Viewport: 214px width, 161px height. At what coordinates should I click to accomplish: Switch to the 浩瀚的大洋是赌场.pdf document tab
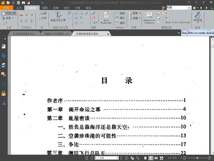tap(56, 34)
